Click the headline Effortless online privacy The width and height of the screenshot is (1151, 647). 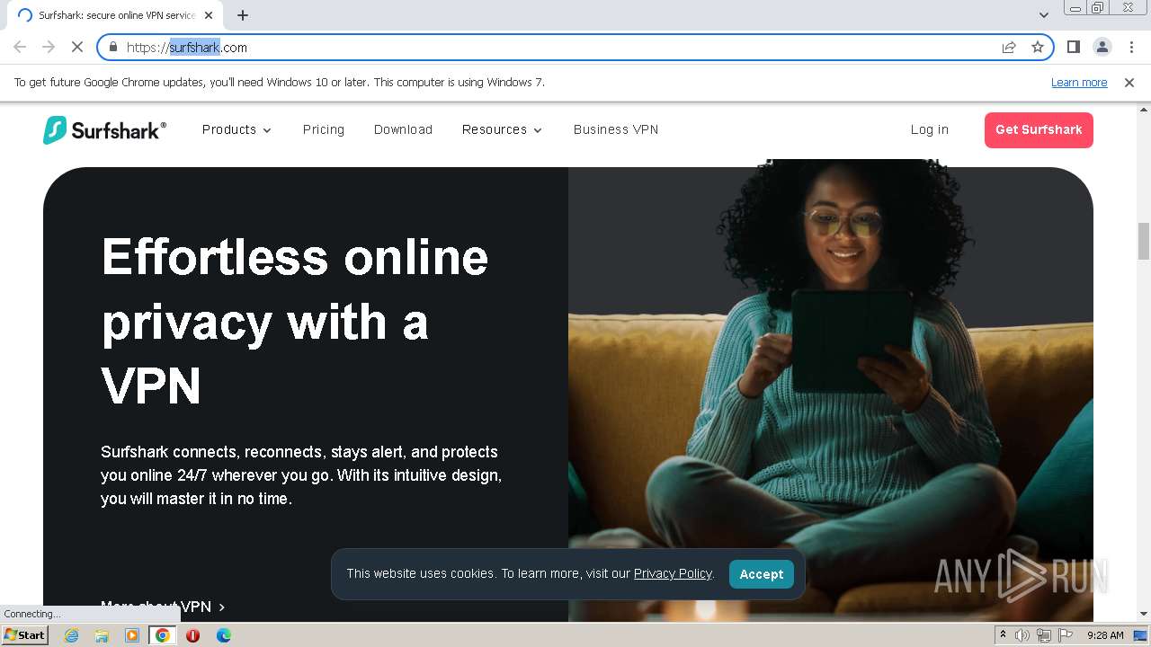[x=295, y=321]
